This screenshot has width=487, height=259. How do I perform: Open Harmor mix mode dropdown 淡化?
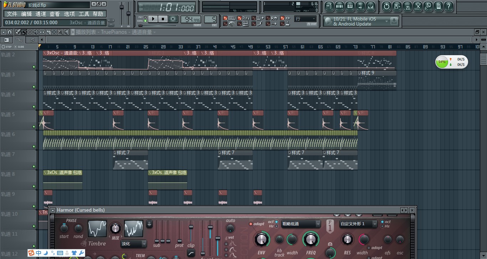(134, 244)
